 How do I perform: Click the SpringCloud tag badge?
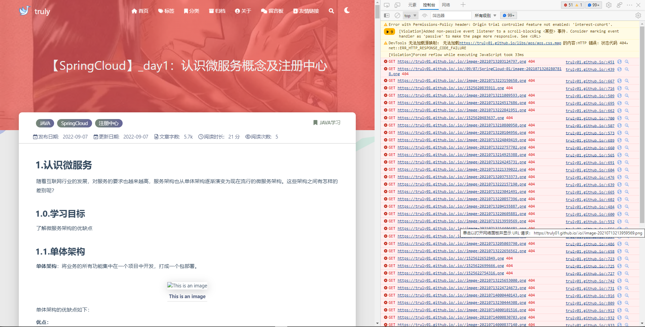[x=74, y=123]
